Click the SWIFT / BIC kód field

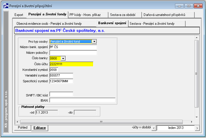[61, 94]
